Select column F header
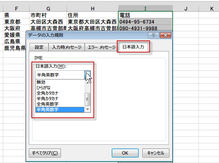219x163 pixels. click(16, 8)
